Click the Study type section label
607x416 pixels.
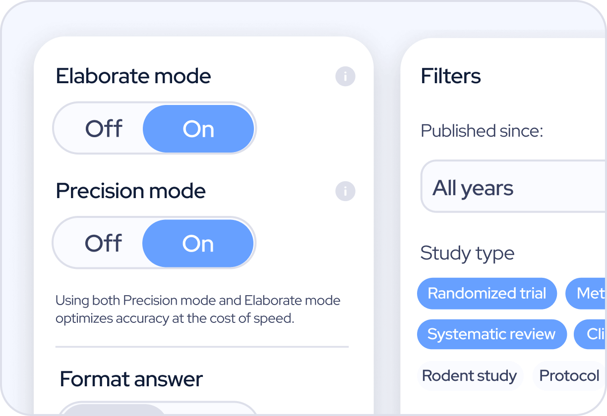[467, 253]
